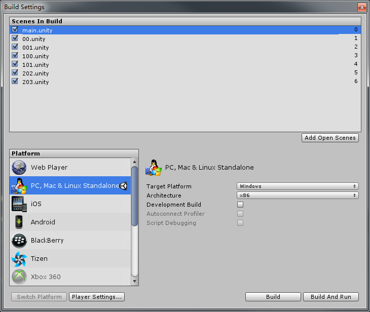
Task: Select Xbox 360 platform entry
Action: (70, 277)
